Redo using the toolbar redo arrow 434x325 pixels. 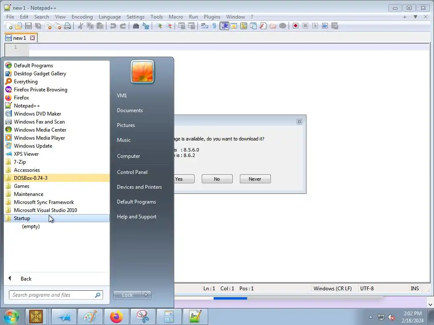123,26
